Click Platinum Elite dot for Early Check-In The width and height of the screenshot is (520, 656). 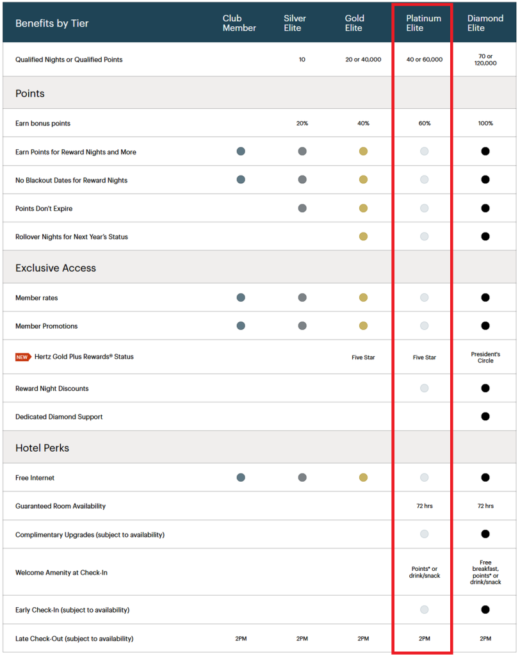point(424,610)
